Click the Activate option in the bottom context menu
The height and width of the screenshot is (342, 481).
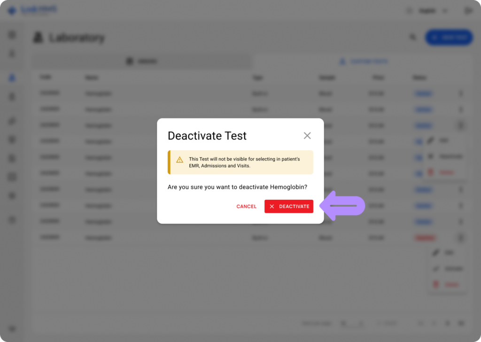point(446,269)
